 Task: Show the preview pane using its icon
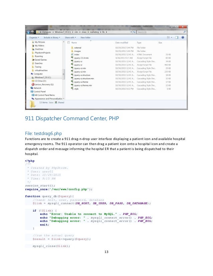tap(177, 37)
